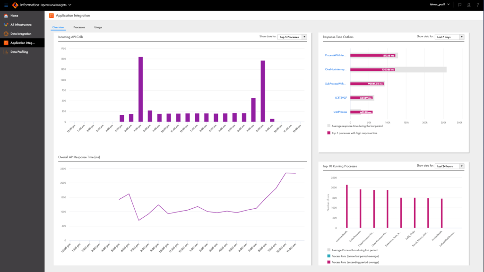
Task: Click the Informatica logo icon
Action: (15, 5)
